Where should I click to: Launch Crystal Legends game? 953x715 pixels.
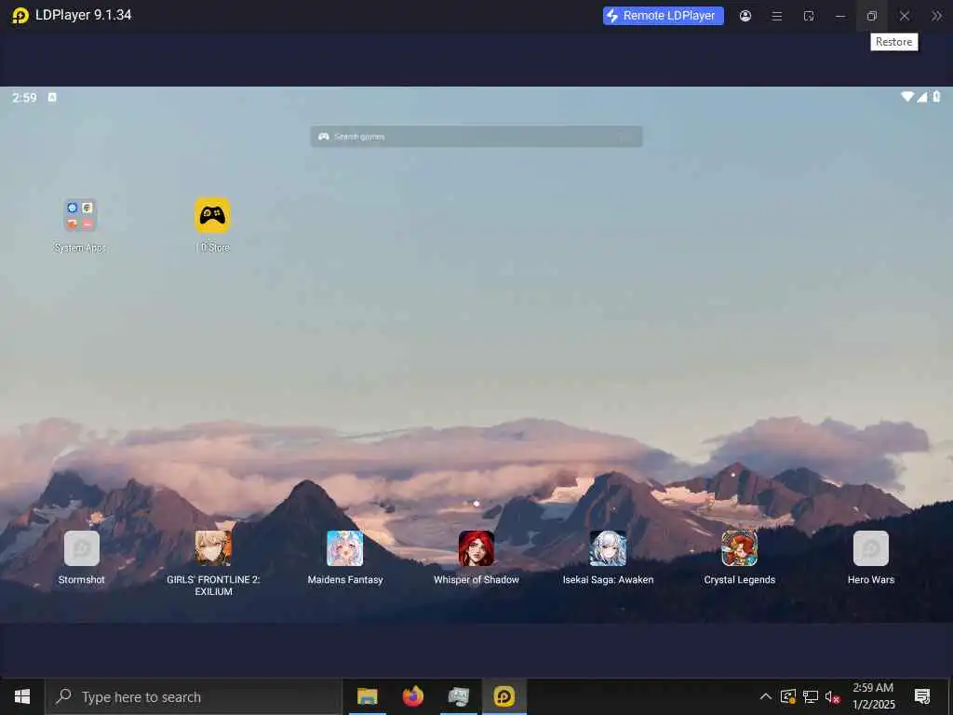(x=740, y=547)
